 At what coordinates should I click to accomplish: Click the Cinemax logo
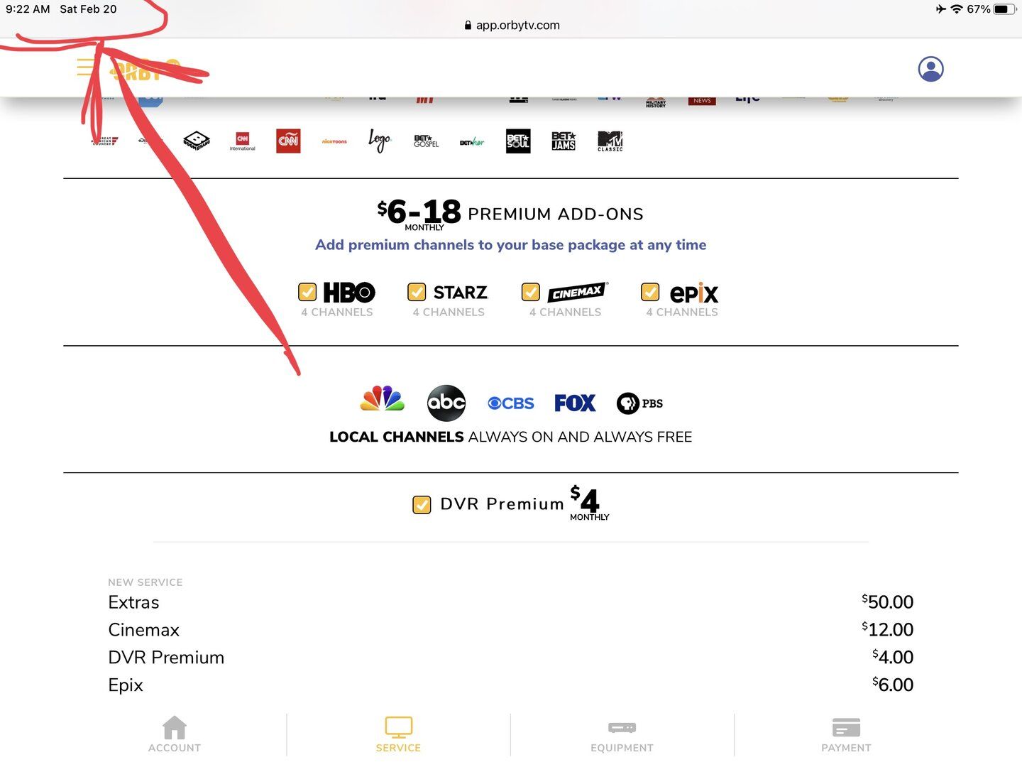coord(578,292)
